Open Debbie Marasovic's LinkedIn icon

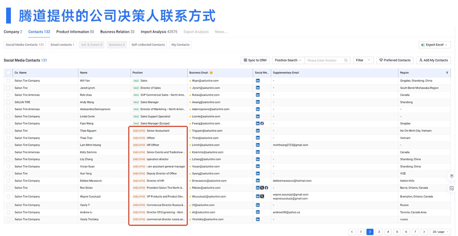[x=257, y=181]
